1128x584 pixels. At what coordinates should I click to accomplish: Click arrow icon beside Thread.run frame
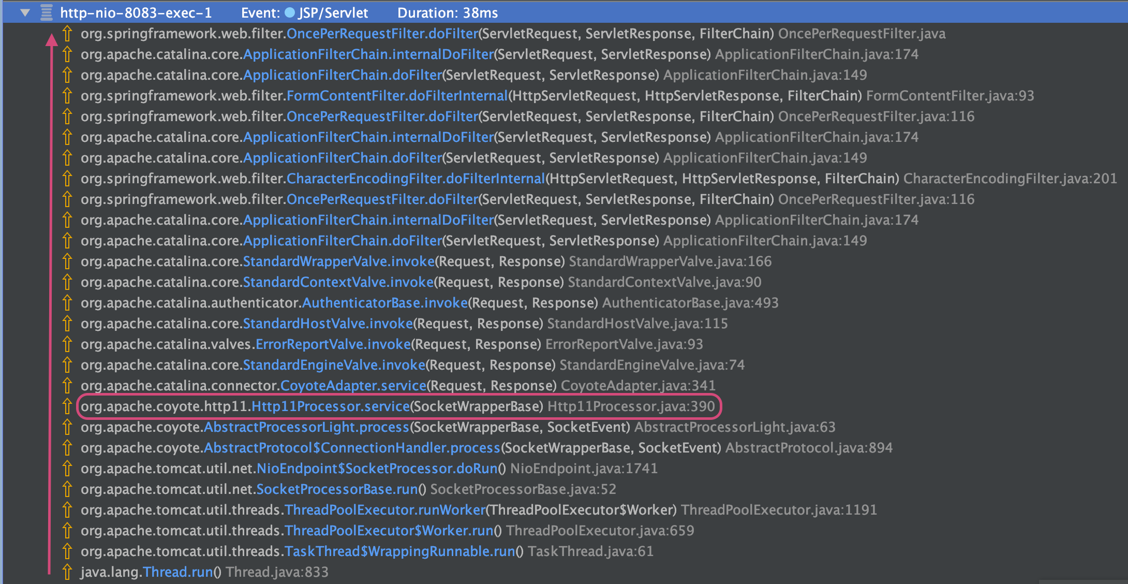67,572
